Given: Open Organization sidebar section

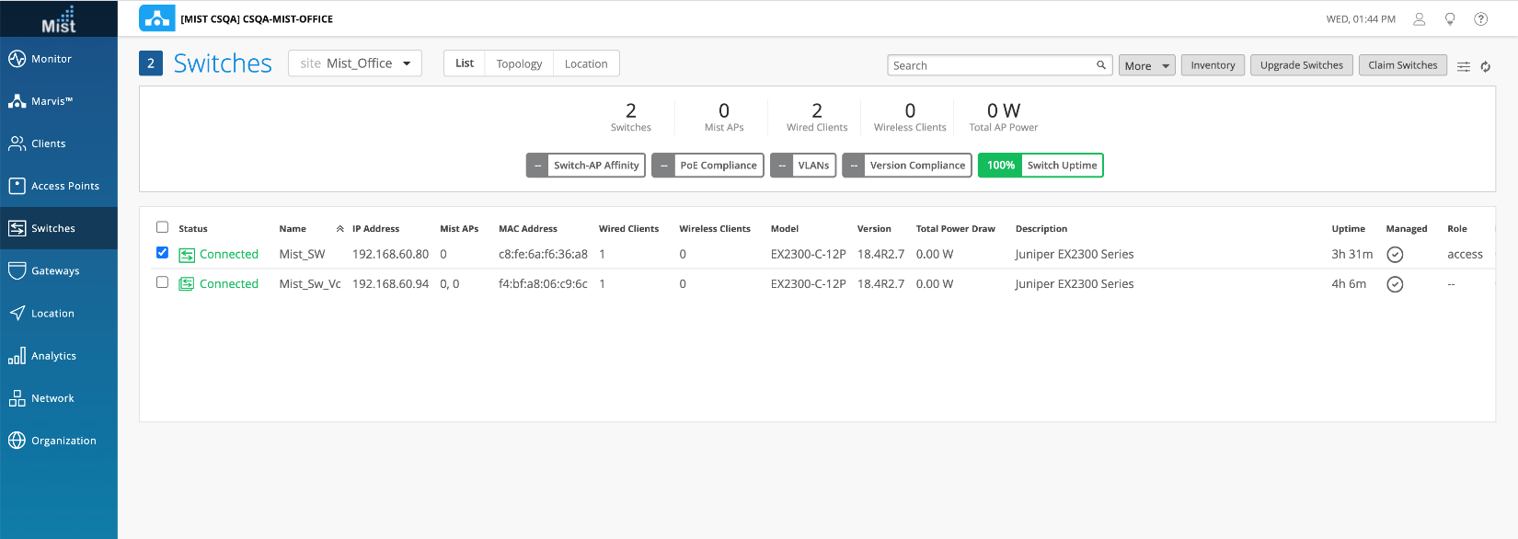Looking at the screenshot, I should (x=59, y=441).
